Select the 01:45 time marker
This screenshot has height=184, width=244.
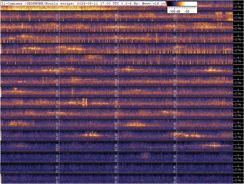(x=175, y=169)
